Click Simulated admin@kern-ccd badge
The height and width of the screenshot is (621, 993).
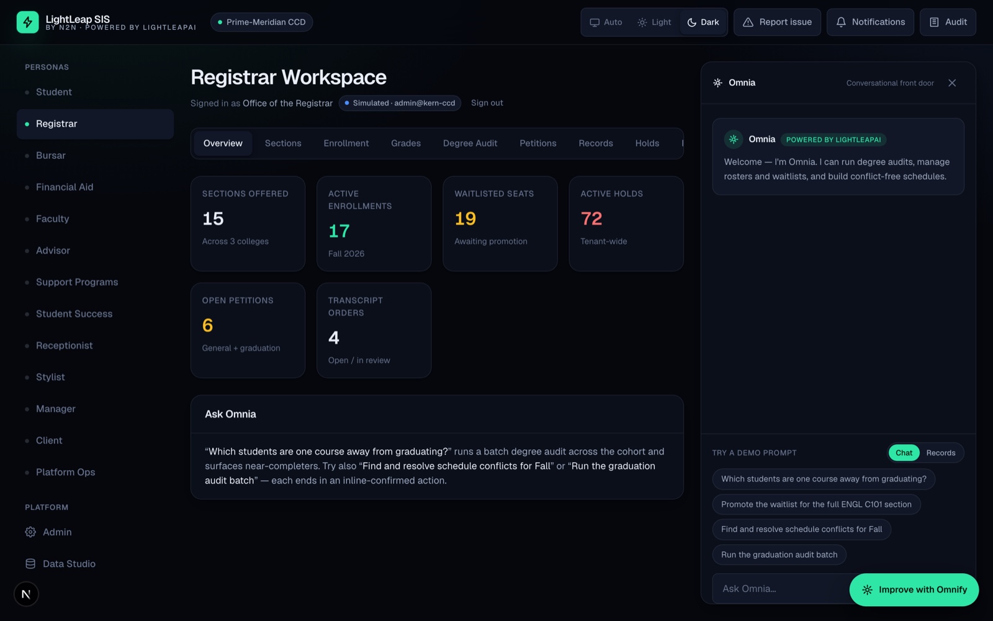click(400, 103)
